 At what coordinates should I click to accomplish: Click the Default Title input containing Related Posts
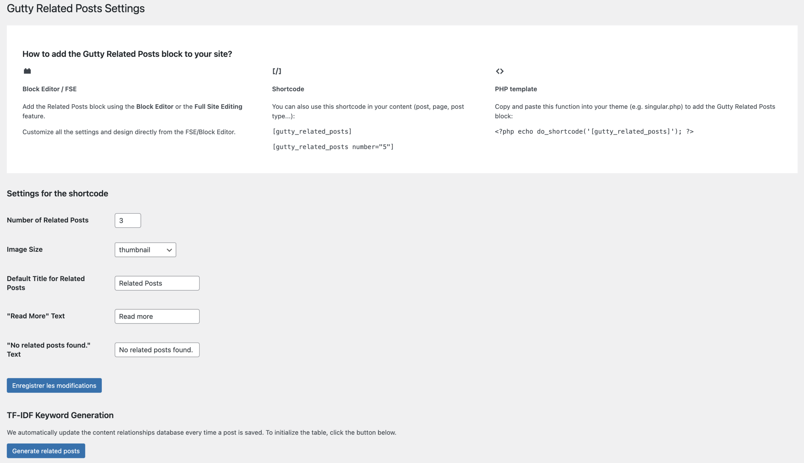click(157, 283)
